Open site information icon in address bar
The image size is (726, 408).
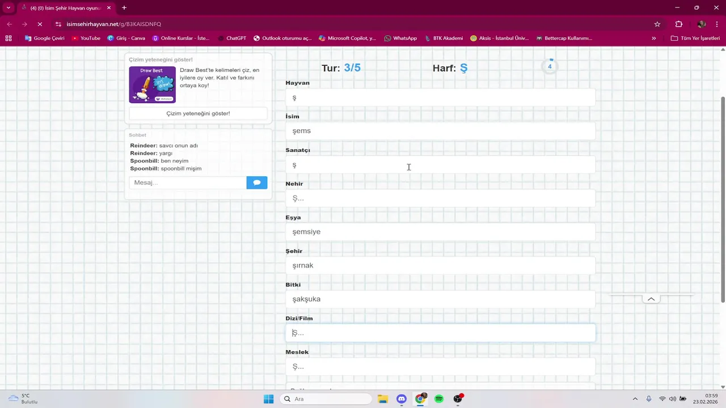(58, 24)
